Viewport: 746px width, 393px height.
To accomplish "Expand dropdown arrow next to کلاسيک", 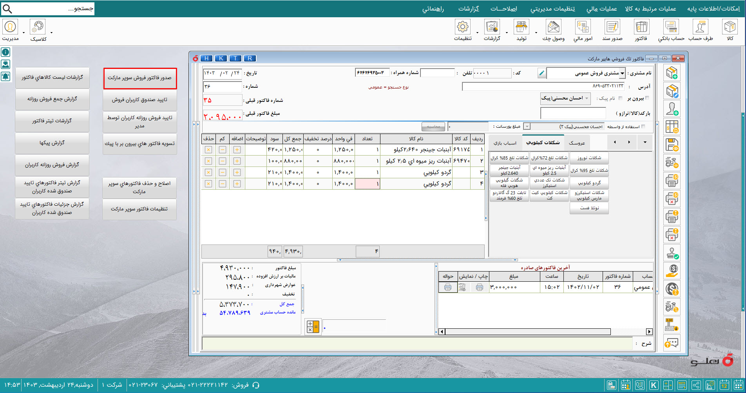I will [51, 33].
